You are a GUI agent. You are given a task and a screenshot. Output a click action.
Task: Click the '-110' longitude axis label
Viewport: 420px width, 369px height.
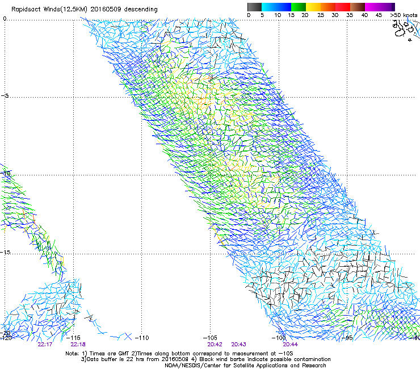coord(142,338)
